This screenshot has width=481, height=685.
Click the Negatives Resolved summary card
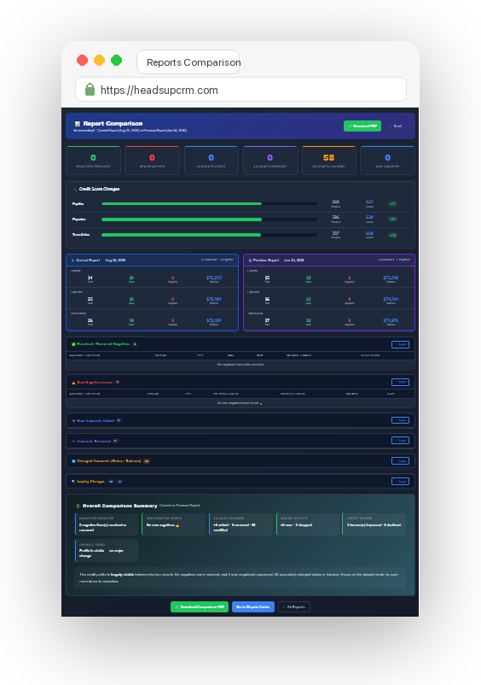click(107, 524)
